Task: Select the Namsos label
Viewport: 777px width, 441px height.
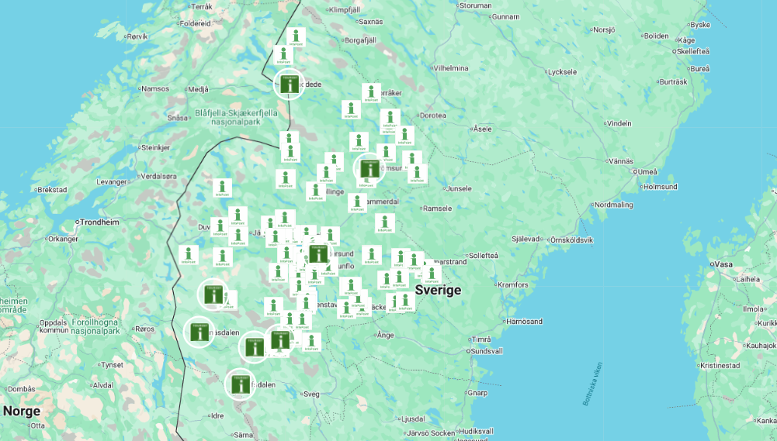Action: click(155, 89)
